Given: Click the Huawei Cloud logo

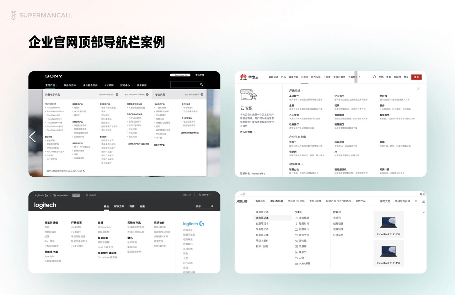Looking at the screenshot, I should click(x=249, y=77).
